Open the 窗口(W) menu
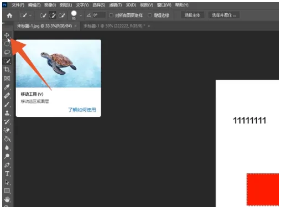Image resolution: width=281 pixels, height=207 pixels. [x=164, y=5]
